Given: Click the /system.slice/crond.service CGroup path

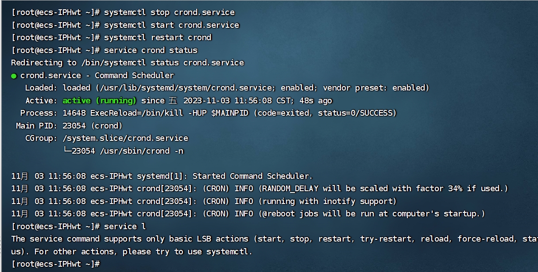Looking at the screenshot, I should coord(125,138).
